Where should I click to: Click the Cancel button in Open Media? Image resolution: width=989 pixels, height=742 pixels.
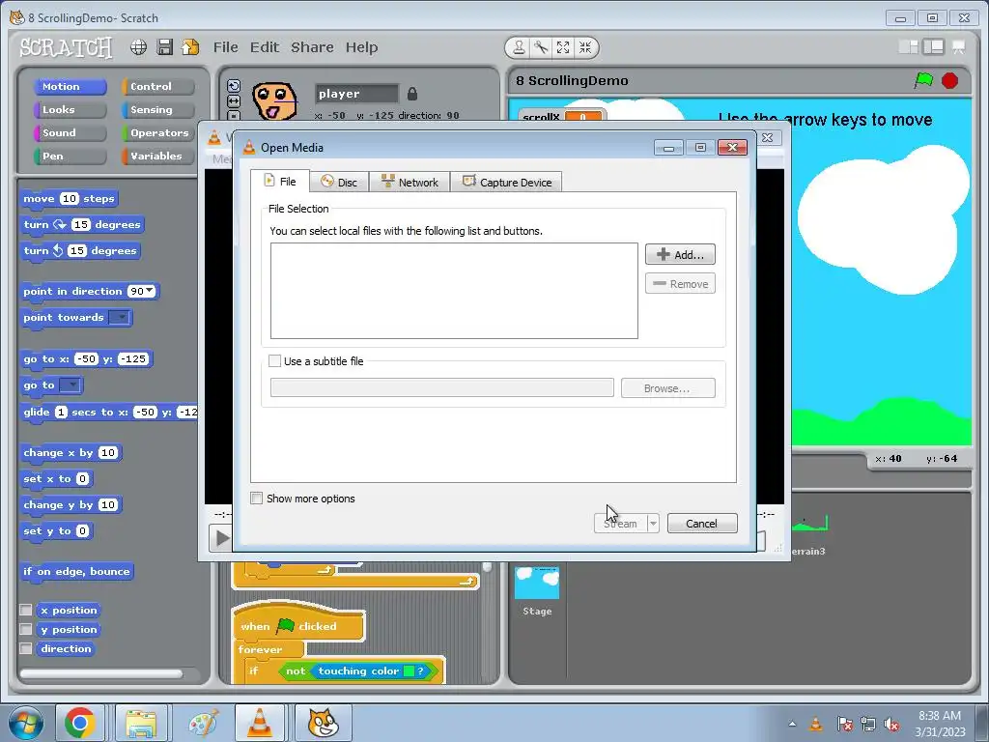point(702,523)
